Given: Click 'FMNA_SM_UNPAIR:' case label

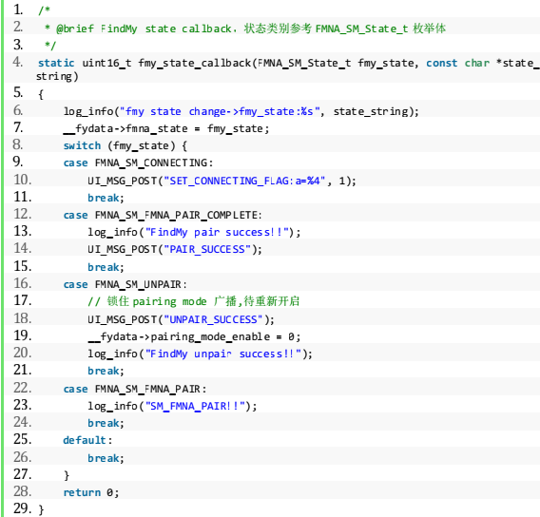Looking at the screenshot, I should point(141,284).
